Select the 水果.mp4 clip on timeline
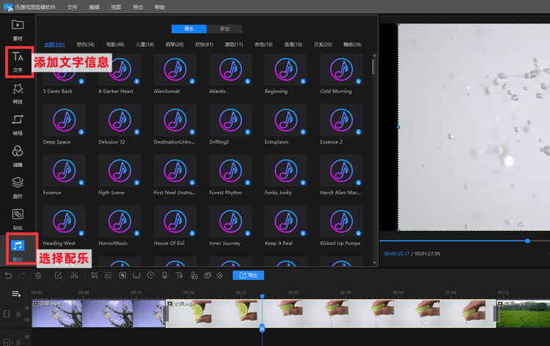This screenshot has width=550, height=346. tap(331, 314)
